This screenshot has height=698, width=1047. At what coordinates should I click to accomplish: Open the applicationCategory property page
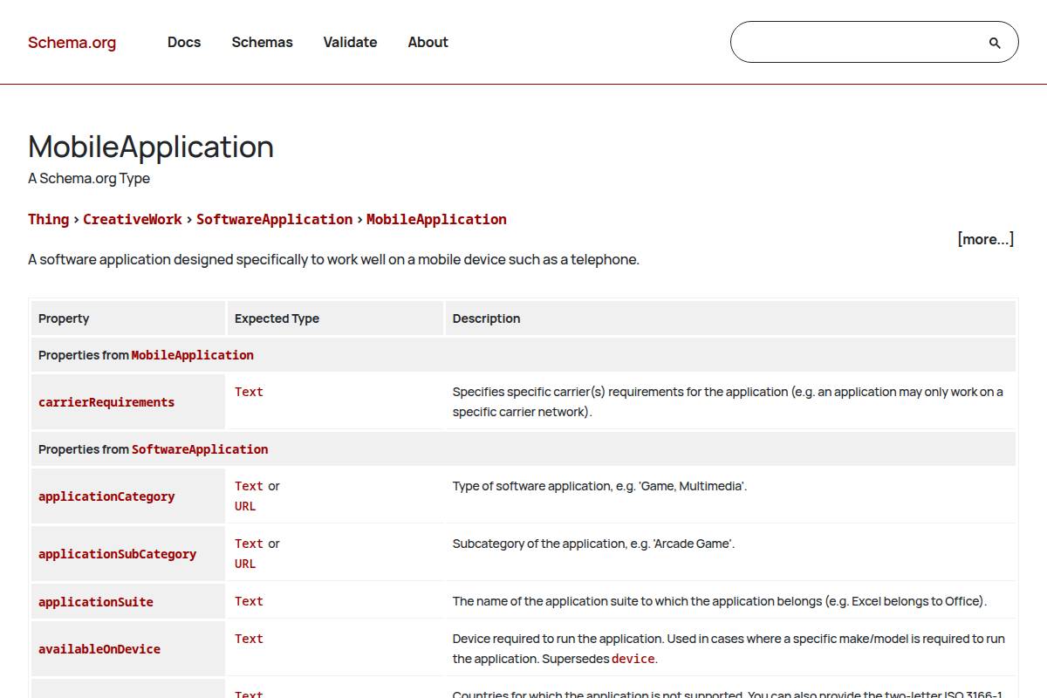coord(106,496)
